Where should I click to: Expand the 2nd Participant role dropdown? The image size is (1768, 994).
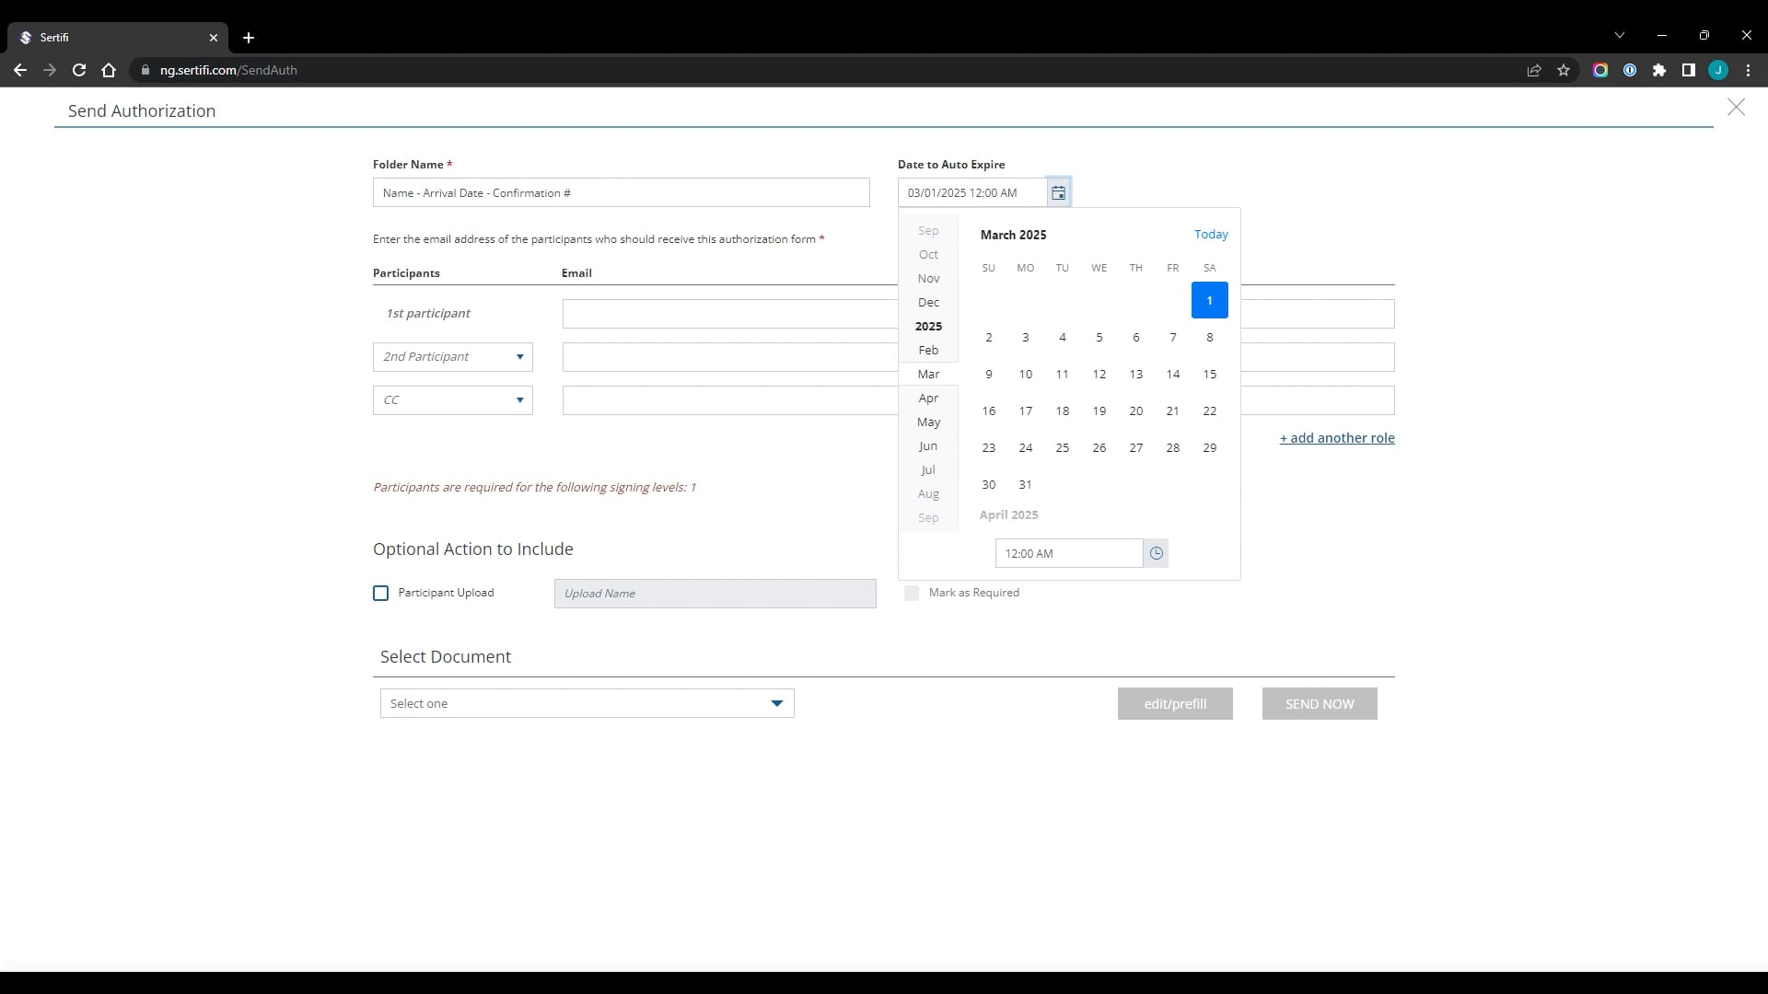(519, 357)
